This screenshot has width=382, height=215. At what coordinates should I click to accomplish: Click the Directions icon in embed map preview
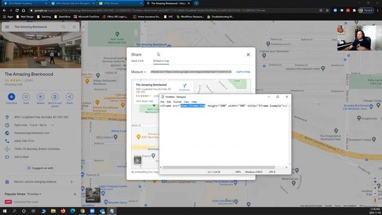tap(184, 86)
